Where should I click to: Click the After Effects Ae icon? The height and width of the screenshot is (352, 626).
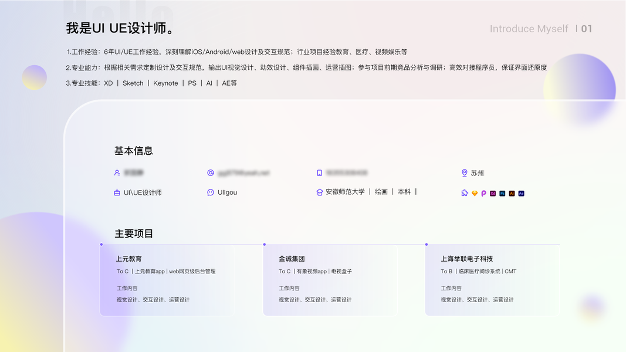click(521, 193)
